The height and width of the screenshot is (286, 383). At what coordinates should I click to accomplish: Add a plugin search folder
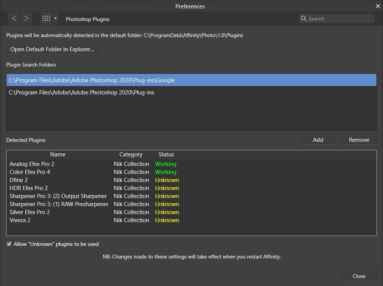318,140
